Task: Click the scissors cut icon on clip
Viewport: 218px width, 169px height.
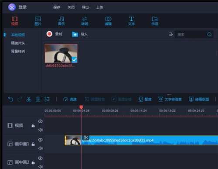Action: [86, 138]
